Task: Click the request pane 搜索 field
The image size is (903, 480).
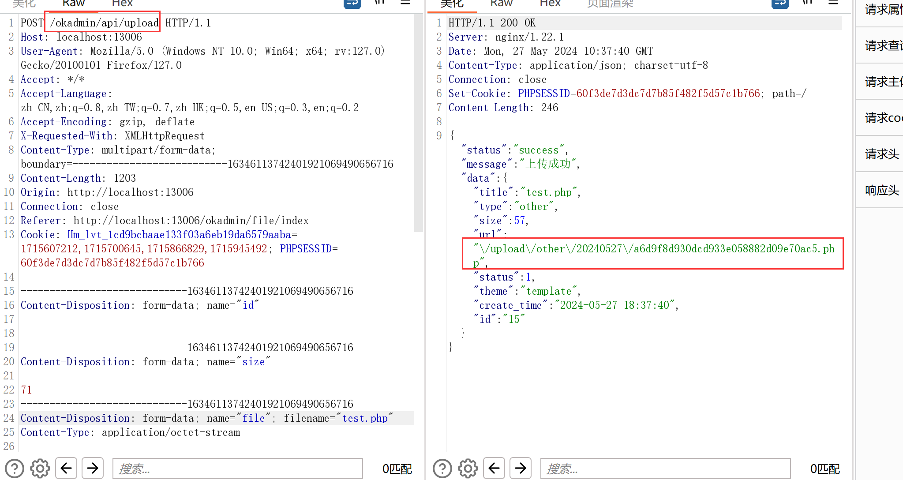Action: tap(237, 469)
